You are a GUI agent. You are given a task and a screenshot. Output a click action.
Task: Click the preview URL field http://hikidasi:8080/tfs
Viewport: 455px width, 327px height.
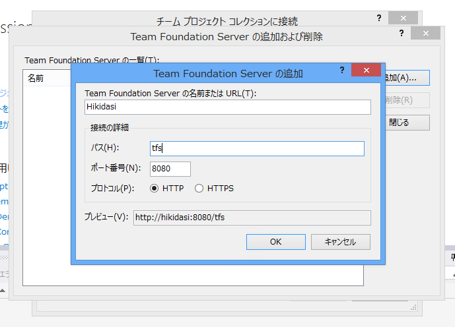click(x=252, y=218)
